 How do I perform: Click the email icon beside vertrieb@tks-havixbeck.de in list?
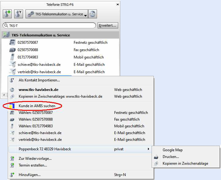click(12, 72)
